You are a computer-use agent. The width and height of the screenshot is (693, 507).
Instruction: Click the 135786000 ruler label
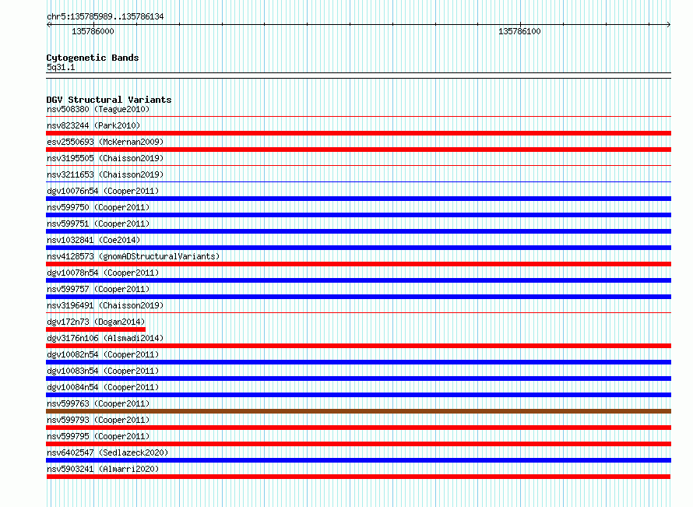pyautogui.click(x=93, y=31)
